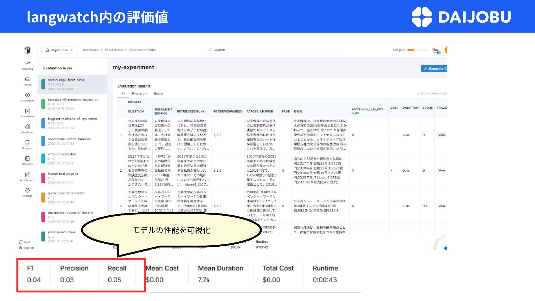Switch to the F1 tab
The width and height of the screenshot is (535, 301).
click(x=123, y=94)
